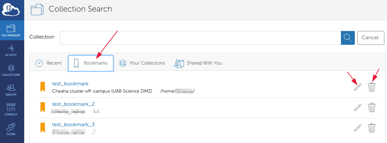
Task: Open the Console sidebar item
Action: (11, 109)
